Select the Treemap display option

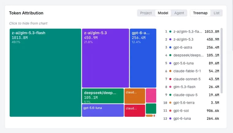[x=200, y=13]
